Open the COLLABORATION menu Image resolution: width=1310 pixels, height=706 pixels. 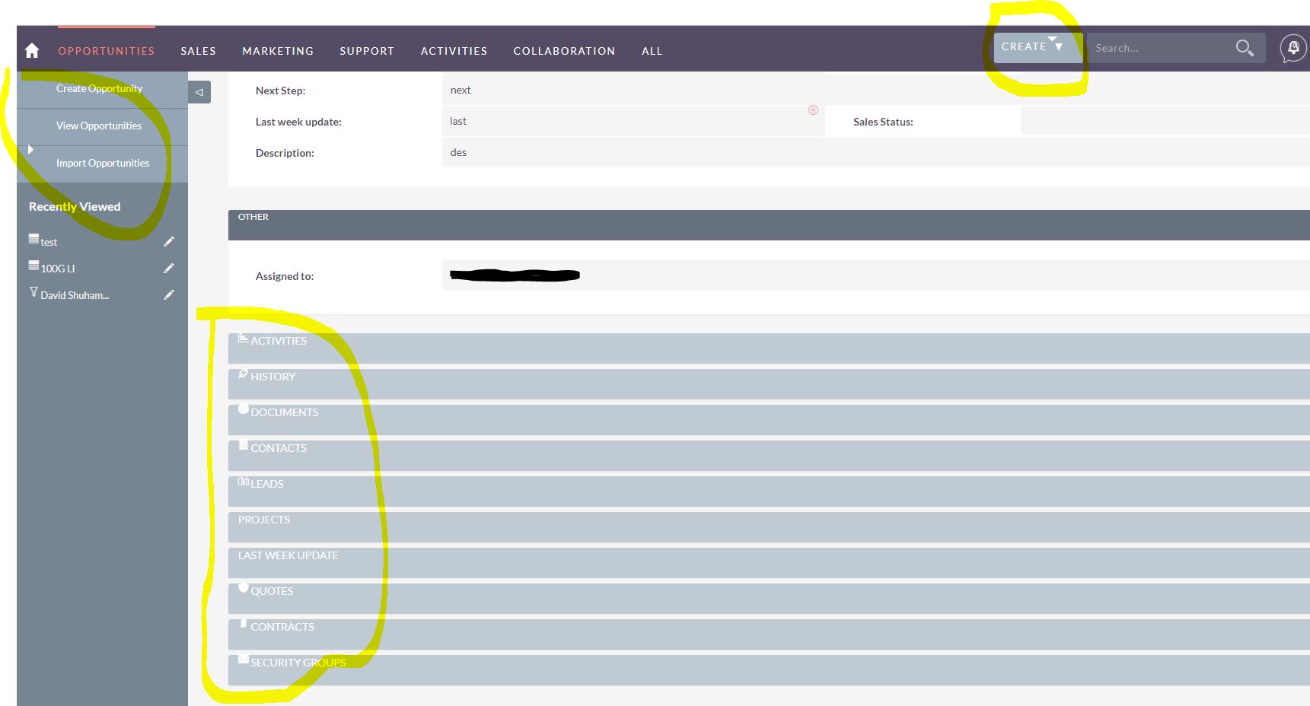564,51
